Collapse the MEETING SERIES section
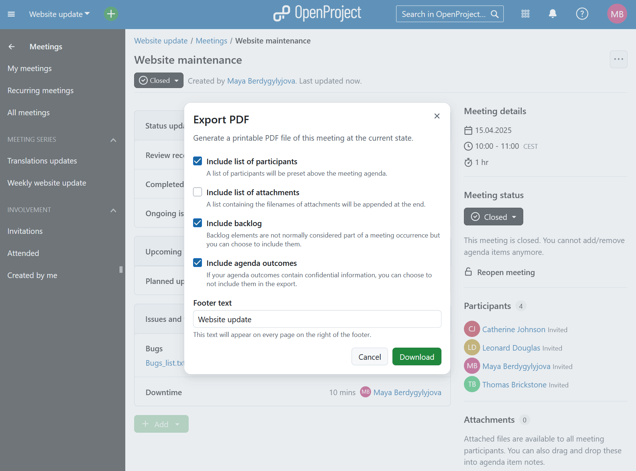636x471 pixels. click(113, 140)
